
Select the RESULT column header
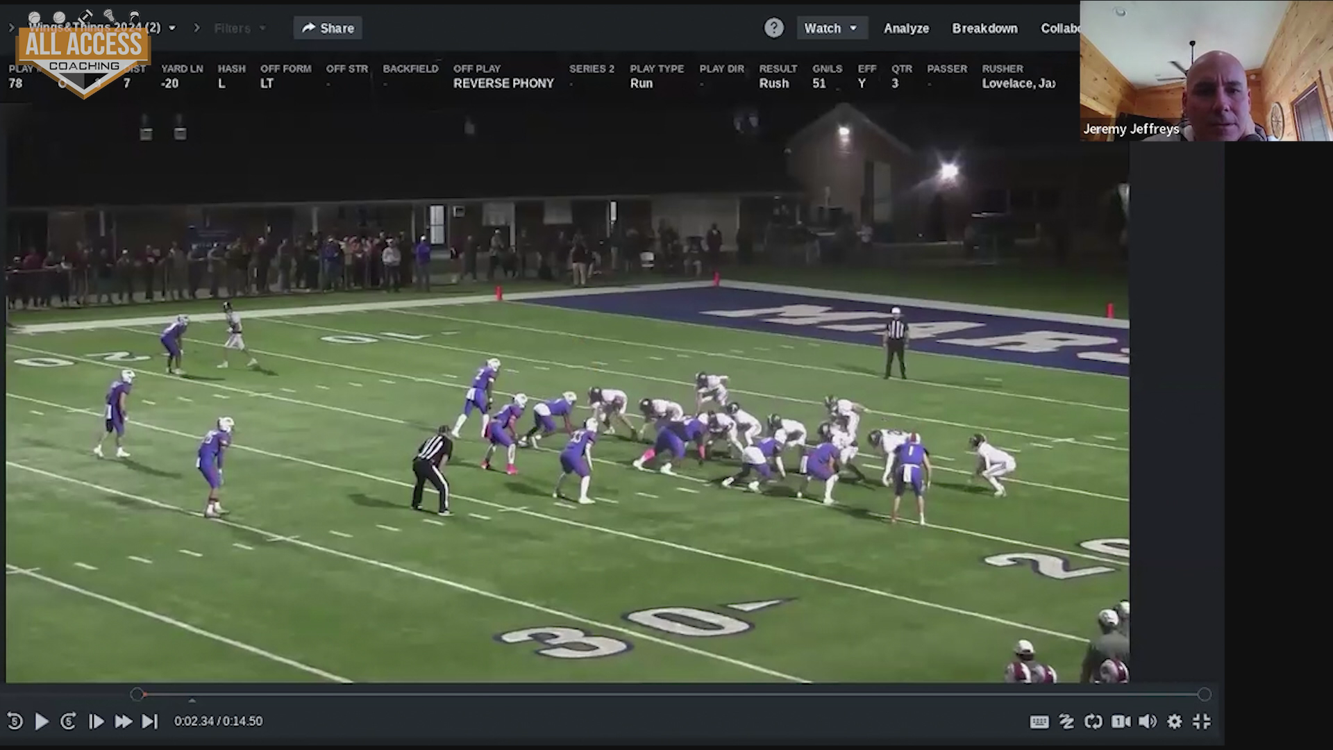coord(778,69)
